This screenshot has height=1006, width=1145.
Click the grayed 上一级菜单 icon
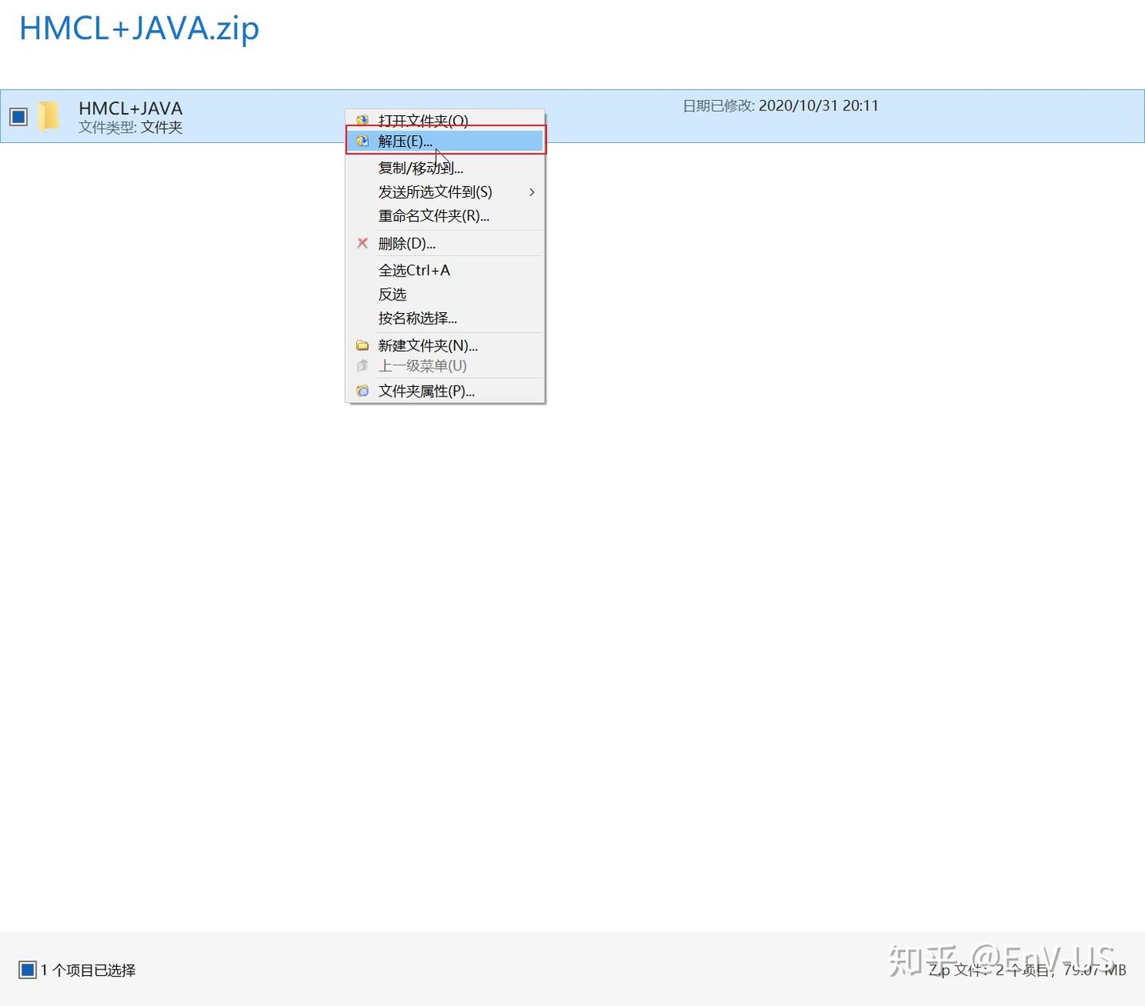click(x=363, y=366)
